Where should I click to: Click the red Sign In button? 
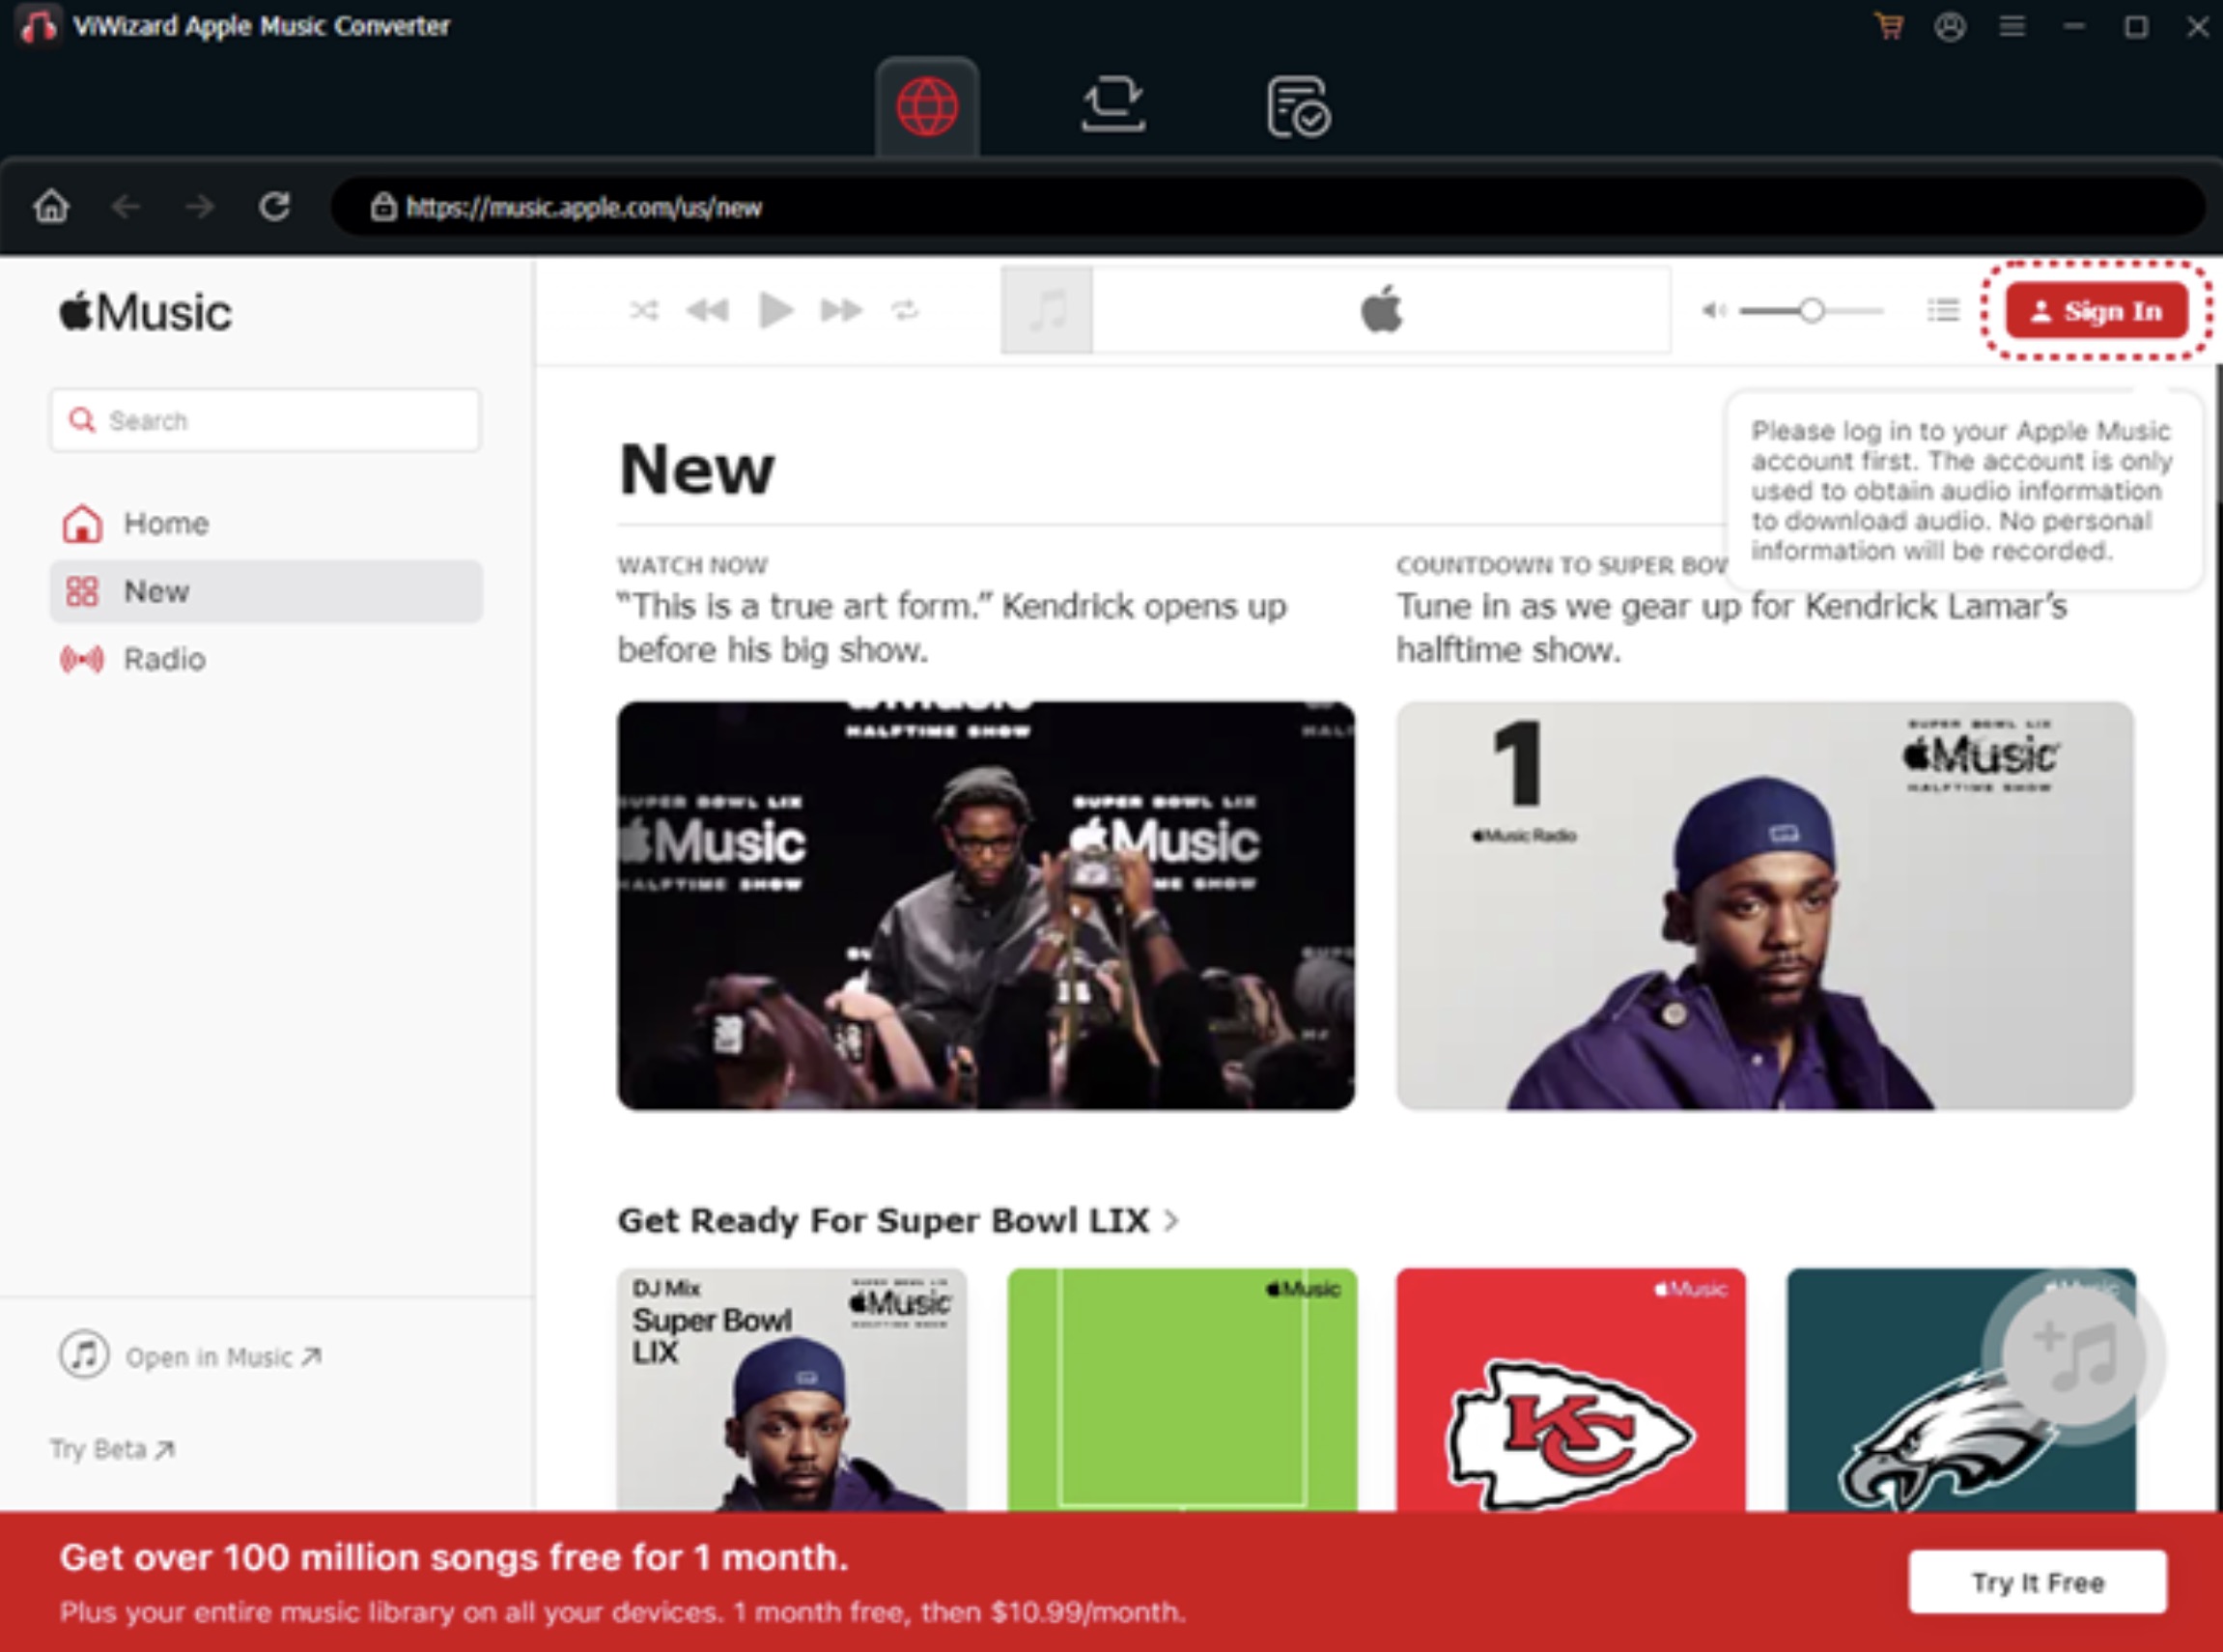2096,311
